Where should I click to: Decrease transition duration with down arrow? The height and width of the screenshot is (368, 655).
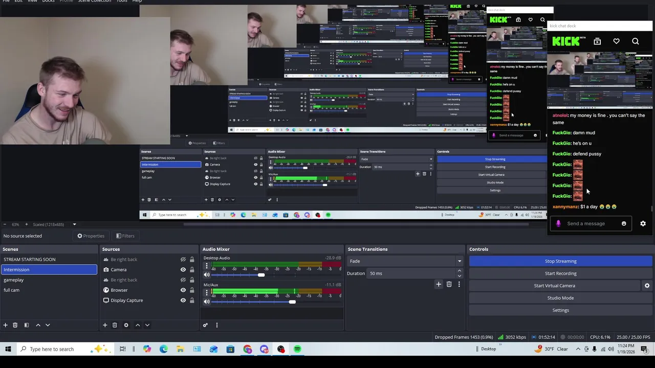coord(459,276)
